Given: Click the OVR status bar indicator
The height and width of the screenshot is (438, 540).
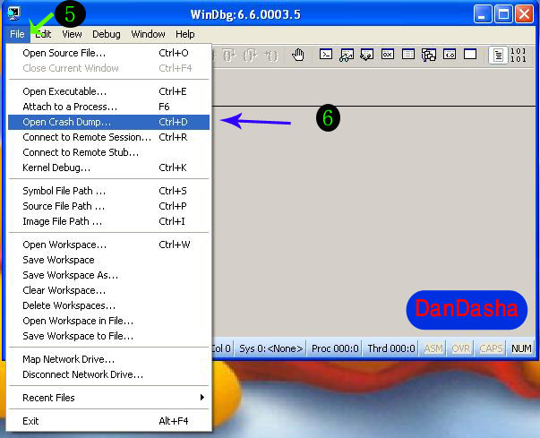Looking at the screenshot, I should click(x=461, y=348).
